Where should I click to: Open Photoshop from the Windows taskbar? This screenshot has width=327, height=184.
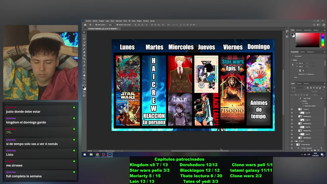(110, 154)
